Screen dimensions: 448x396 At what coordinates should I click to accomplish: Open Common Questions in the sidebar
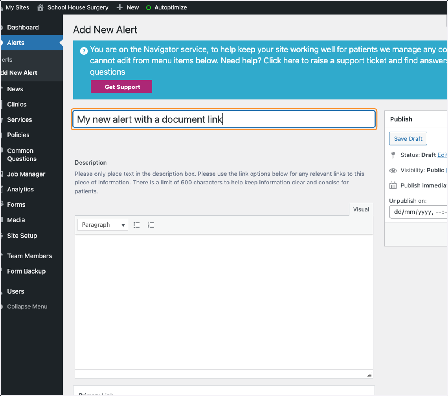tap(22, 155)
